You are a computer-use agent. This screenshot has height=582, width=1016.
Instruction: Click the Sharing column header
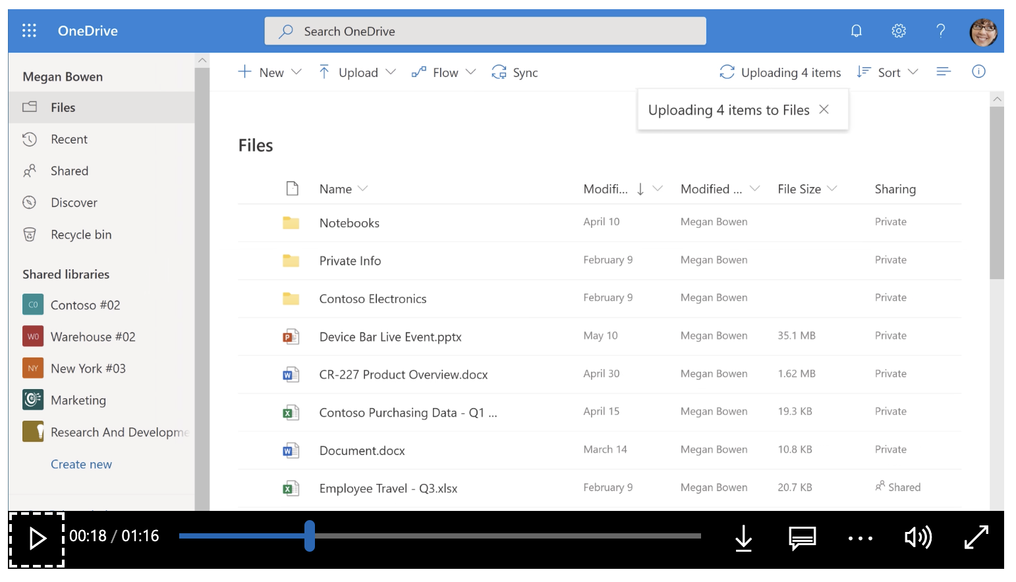pos(895,189)
